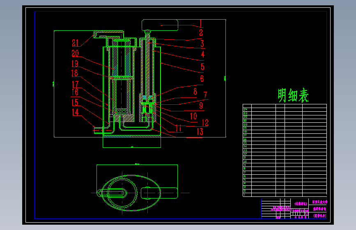The image size is (356, 230).
Task: Select red callout number 17
Action: point(75,84)
